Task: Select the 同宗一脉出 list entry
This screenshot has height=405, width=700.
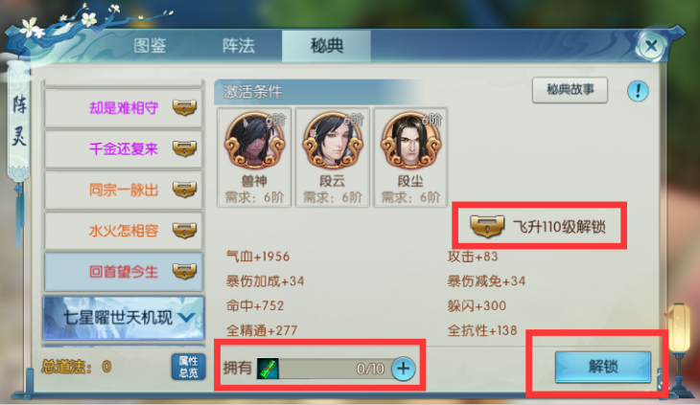Action: point(124,190)
